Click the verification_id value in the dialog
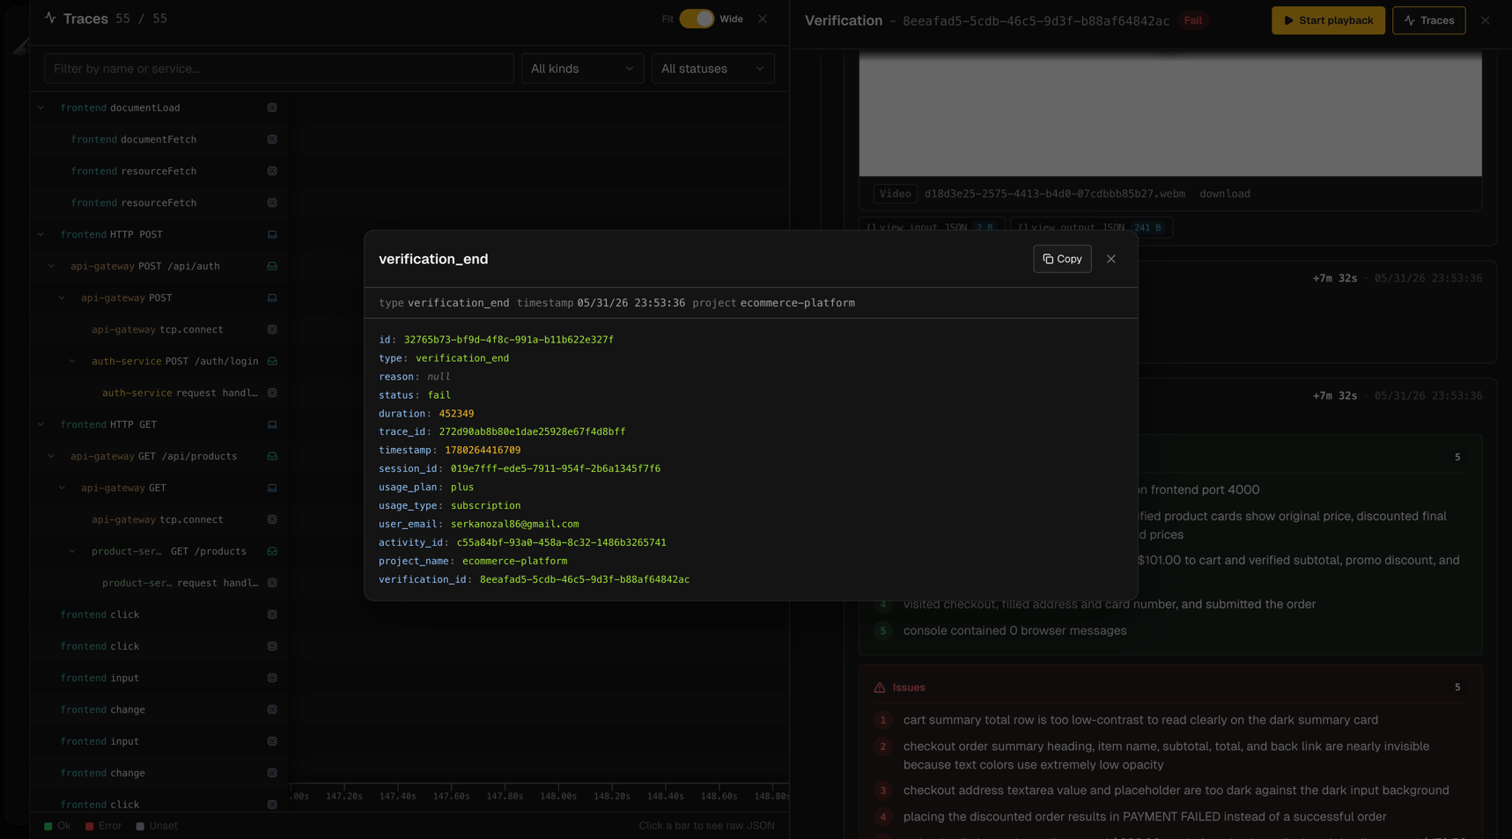This screenshot has height=839, width=1512. pyautogui.click(x=585, y=579)
